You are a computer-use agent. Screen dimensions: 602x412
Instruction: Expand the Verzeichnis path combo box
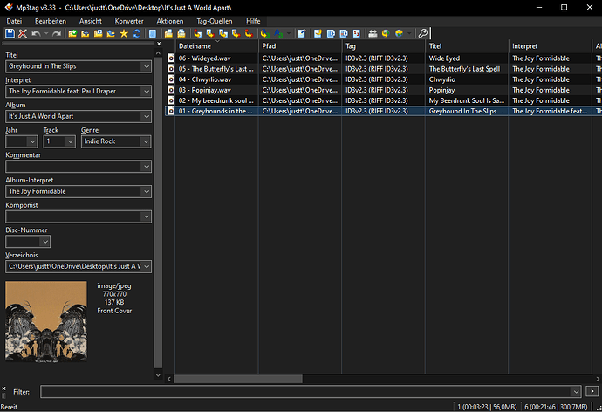point(147,266)
